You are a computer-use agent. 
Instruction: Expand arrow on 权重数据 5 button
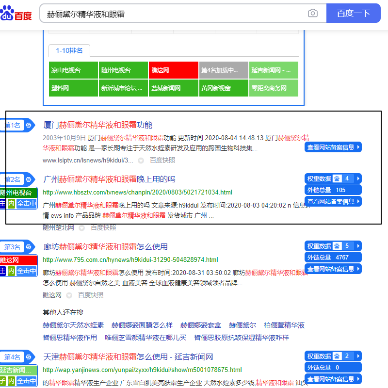tap(358, 246)
